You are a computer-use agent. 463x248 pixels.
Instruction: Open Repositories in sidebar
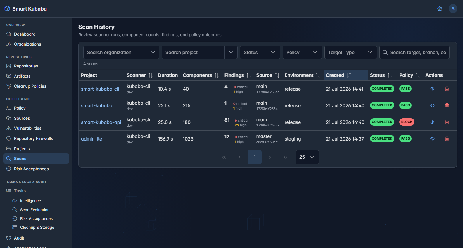[36, 66]
